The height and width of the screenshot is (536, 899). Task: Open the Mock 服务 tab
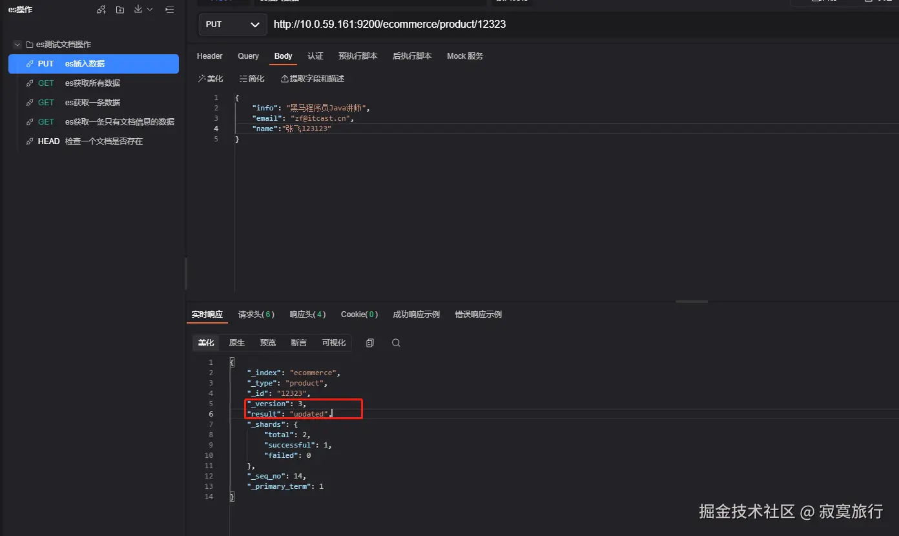coord(465,56)
